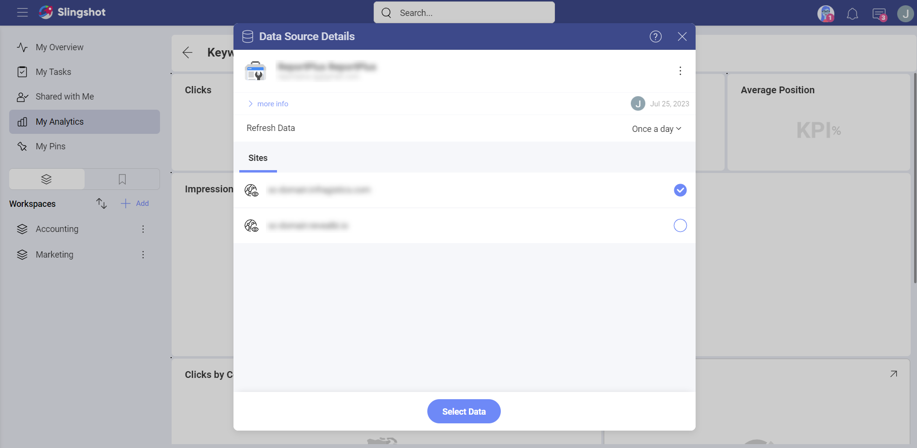Uncheck the first site's selected radio

click(680, 190)
